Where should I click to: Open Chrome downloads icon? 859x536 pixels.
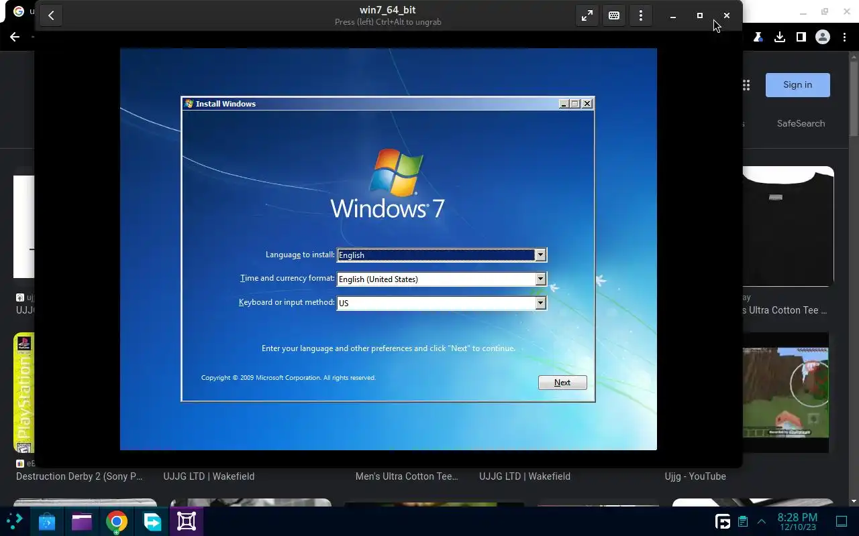pos(779,38)
